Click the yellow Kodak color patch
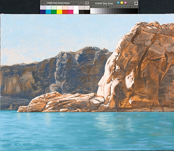Screen dimensions: 174x151 [59, 12]
